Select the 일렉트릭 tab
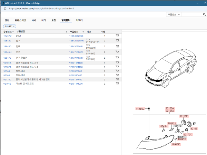207x155 pixels. tap(66, 20)
